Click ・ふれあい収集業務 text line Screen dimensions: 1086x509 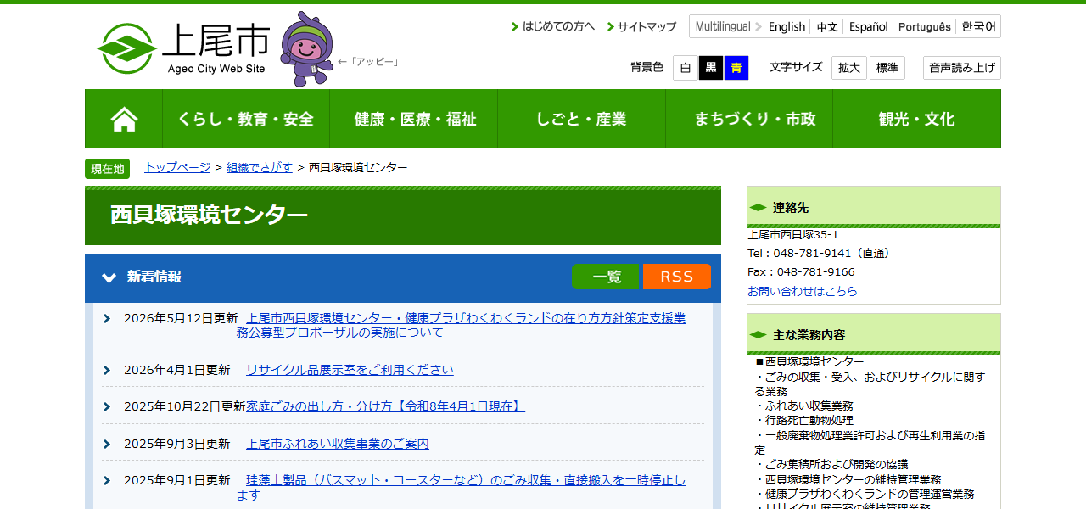(x=803, y=406)
